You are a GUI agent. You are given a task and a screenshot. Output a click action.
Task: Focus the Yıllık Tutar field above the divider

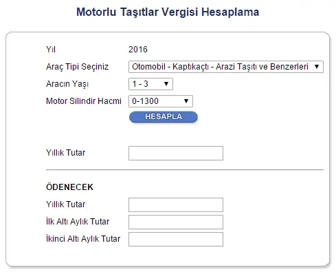(176, 153)
